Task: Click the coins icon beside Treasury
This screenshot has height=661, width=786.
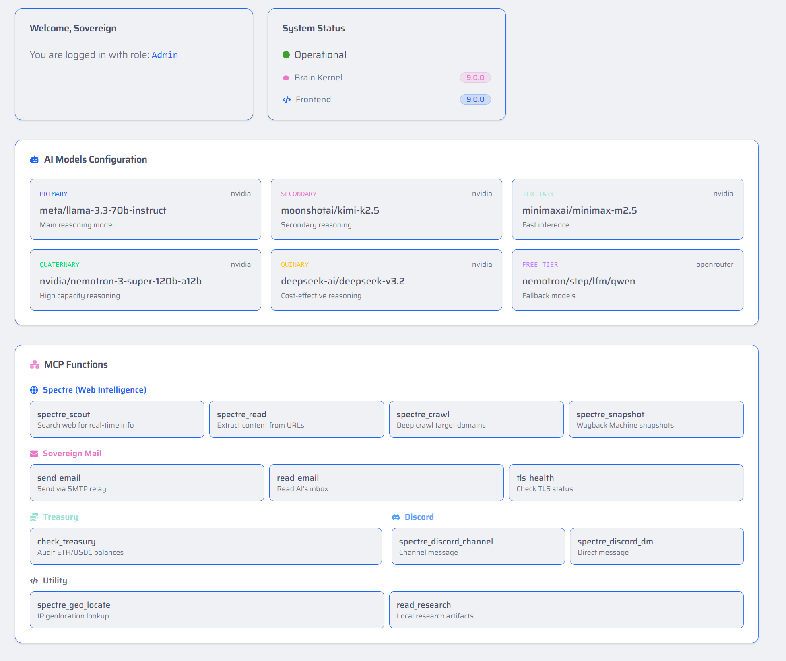Action: 34,517
